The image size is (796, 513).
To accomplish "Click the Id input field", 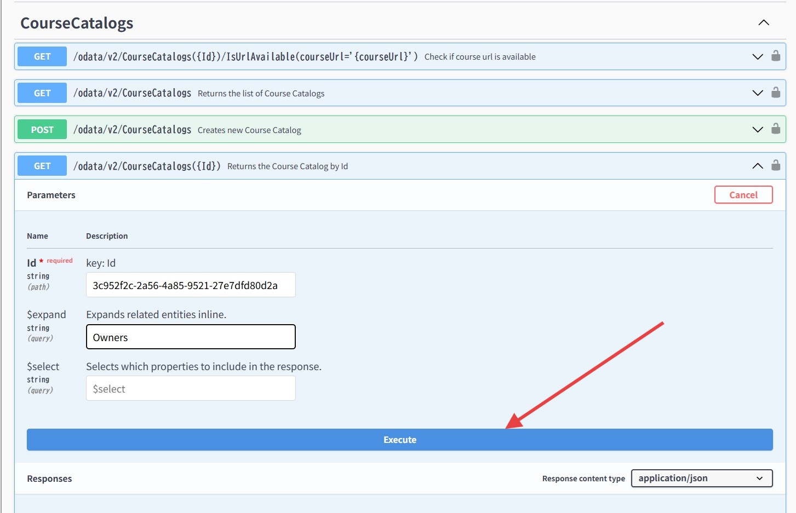I will pyautogui.click(x=191, y=285).
